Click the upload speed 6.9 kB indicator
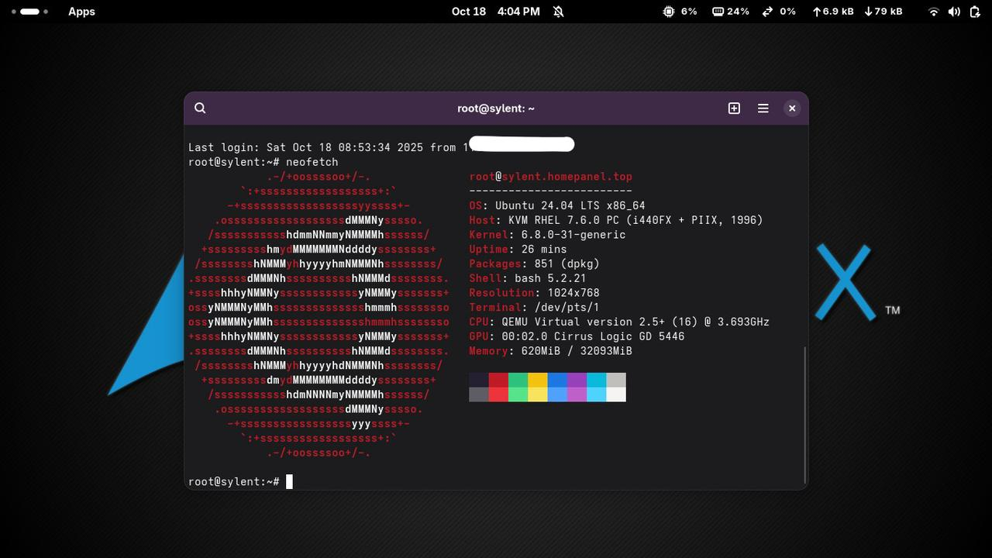Image resolution: width=992 pixels, height=558 pixels. [x=832, y=12]
